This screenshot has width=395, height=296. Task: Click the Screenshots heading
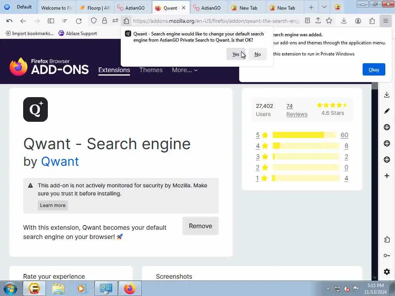pyautogui.click(x=174, y=276)
